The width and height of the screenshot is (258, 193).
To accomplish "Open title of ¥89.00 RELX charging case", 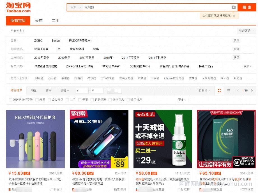I will tap(98, 181).
